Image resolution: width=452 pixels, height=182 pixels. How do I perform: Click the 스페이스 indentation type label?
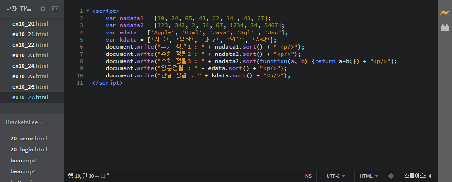pos(415,176)
